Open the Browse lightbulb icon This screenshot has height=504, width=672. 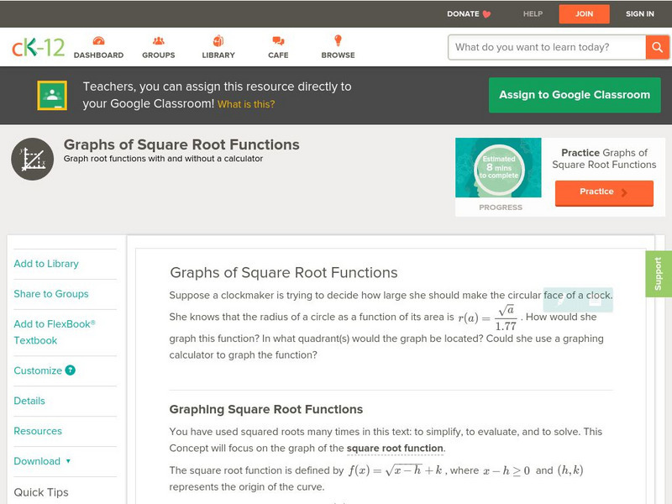click(338, 41)
